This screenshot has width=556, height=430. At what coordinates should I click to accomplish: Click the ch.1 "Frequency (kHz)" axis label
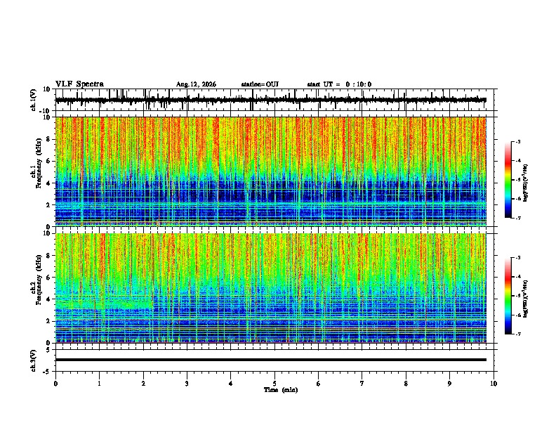click(39, 164)
